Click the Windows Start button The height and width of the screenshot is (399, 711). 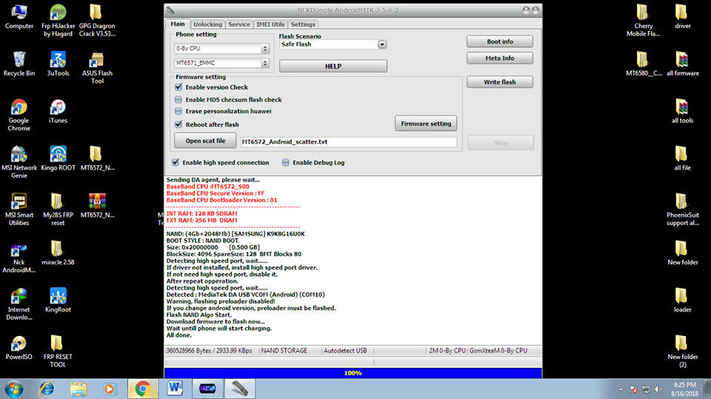[x=13, y=389]
